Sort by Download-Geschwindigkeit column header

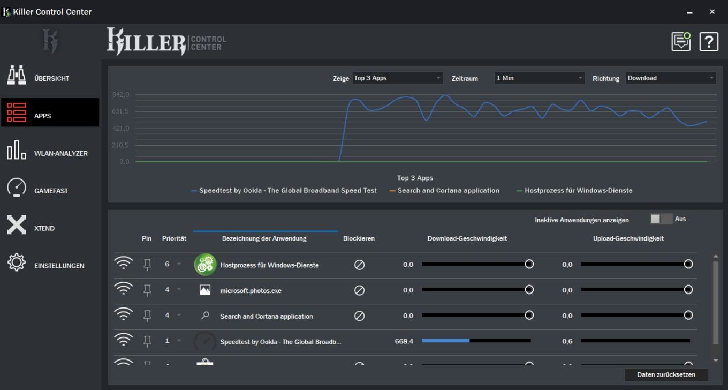pos(467,238)
